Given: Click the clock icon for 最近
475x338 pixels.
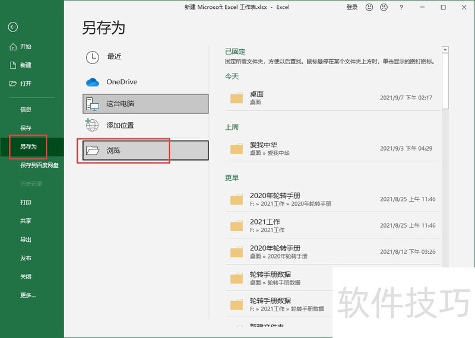Looking at the screenshot, I should (x=93, y=57).
